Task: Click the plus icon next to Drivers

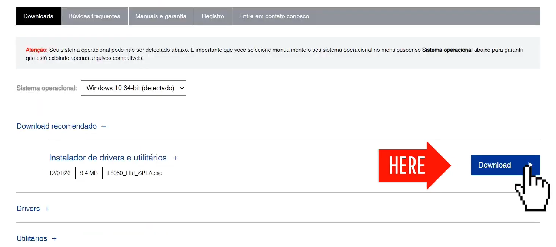Action: (47, 209)
